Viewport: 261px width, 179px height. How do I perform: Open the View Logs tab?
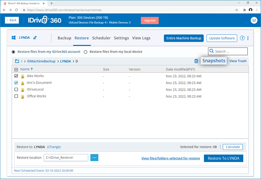(141, 38)
